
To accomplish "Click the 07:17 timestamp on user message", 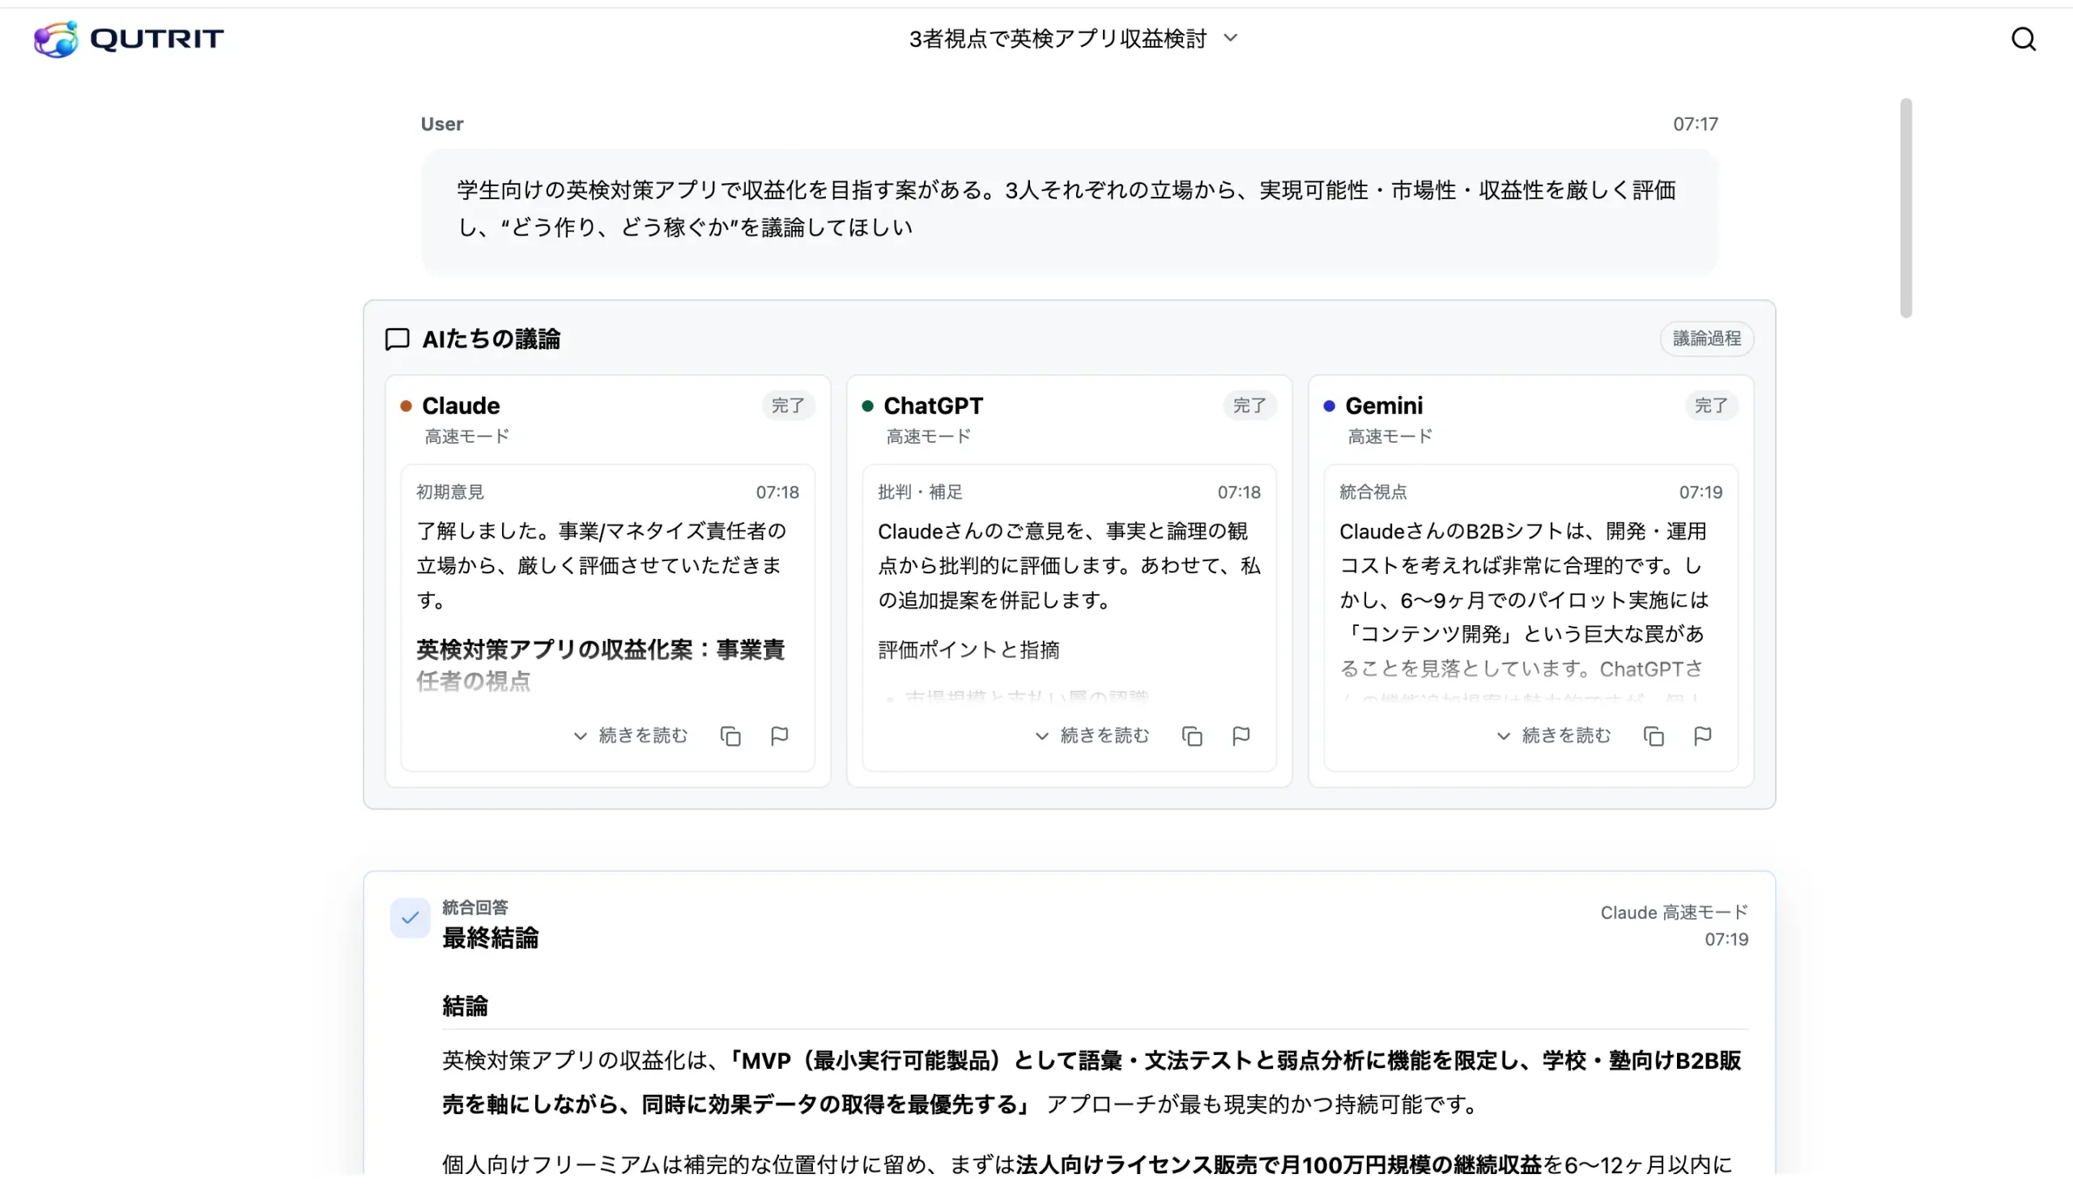I will click(1695, 124).
